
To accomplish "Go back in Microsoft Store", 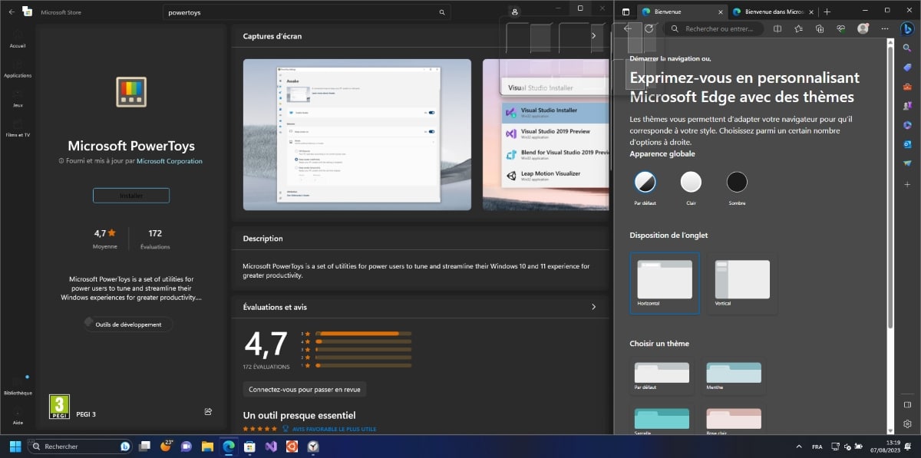I will [12, 12].
